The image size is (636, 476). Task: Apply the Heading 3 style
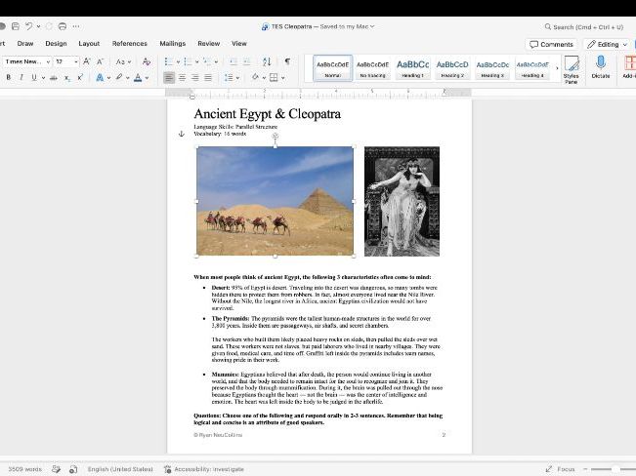(x=492, y=68)
